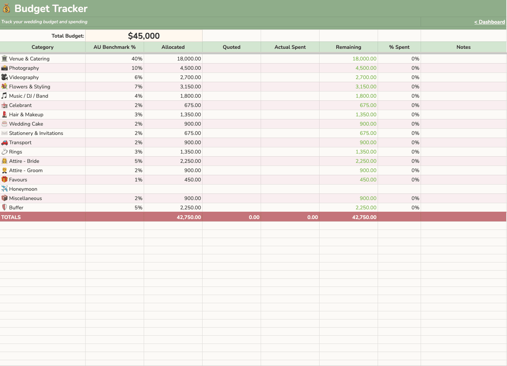Open the Dashboard link

[x=490, y=22]
